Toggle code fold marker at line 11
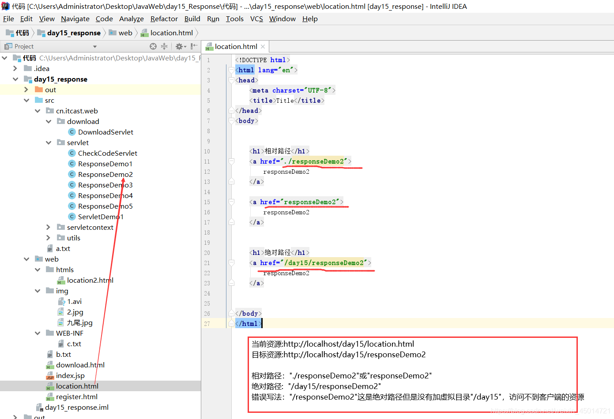 click(x=231, y=161)
